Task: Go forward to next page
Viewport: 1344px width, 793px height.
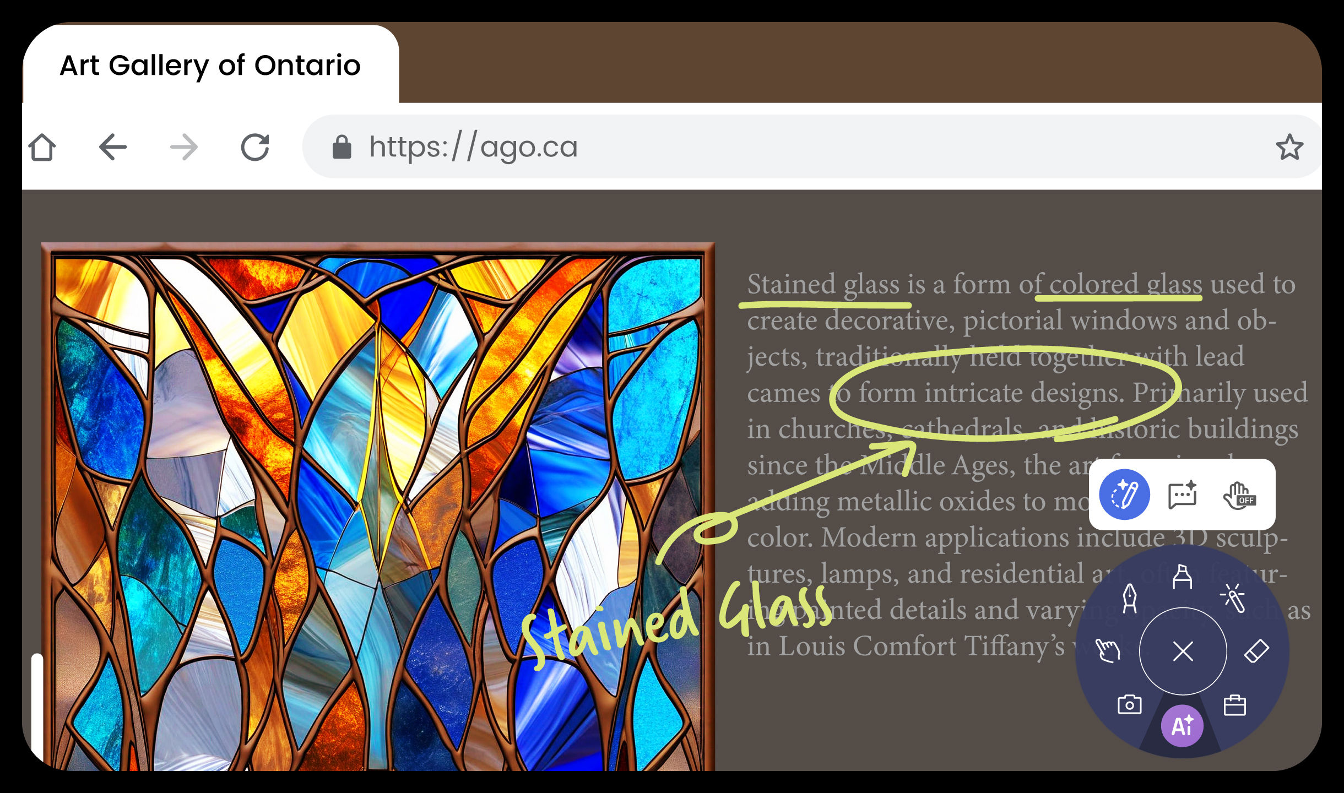Action: click(184, 147)
